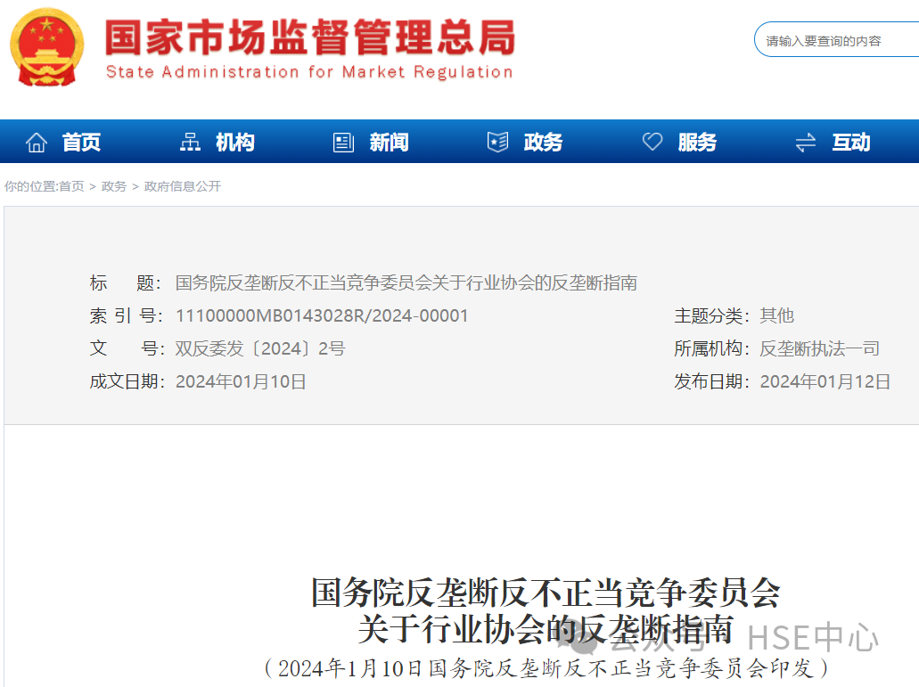Screen dimensions: 919x687
Task: Click the 所属机构 field label
Action: click(x=711, y=348)
